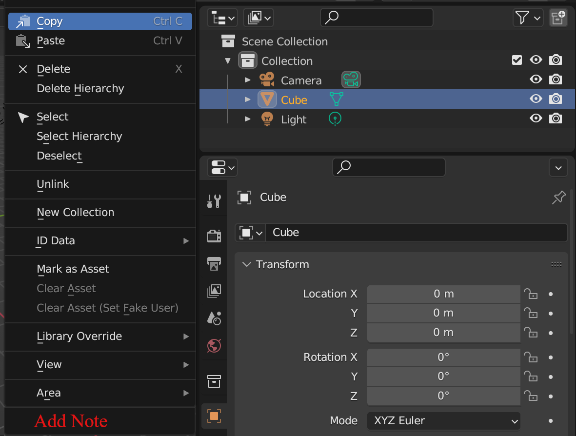
Task: Open Library Override submenu
Action: (x=100, y=336)
